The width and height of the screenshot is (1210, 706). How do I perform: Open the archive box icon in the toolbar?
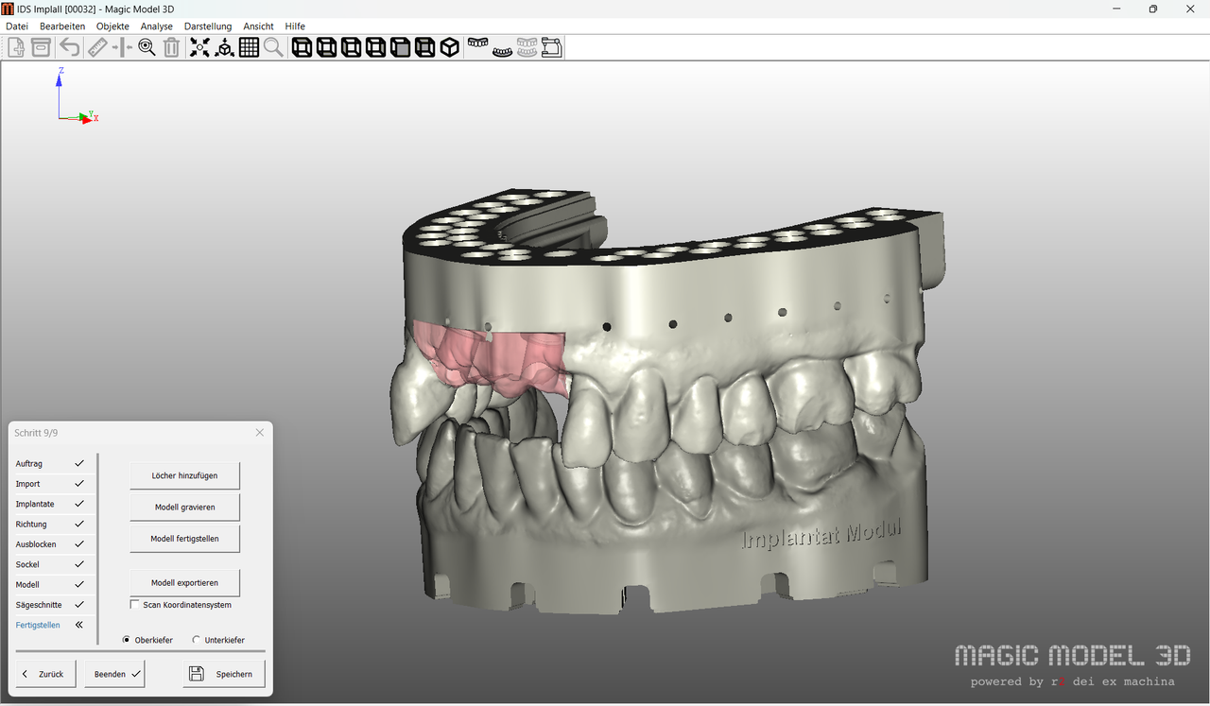41,47
